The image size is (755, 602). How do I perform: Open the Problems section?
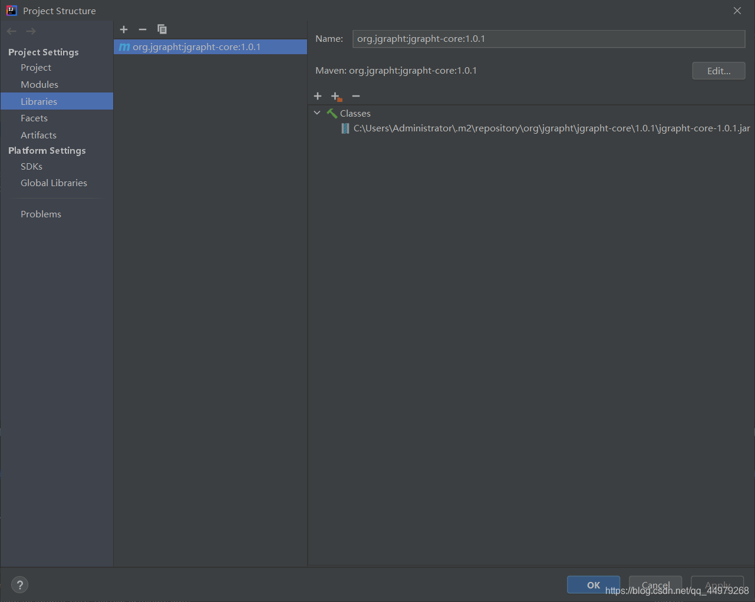point(41,214)
